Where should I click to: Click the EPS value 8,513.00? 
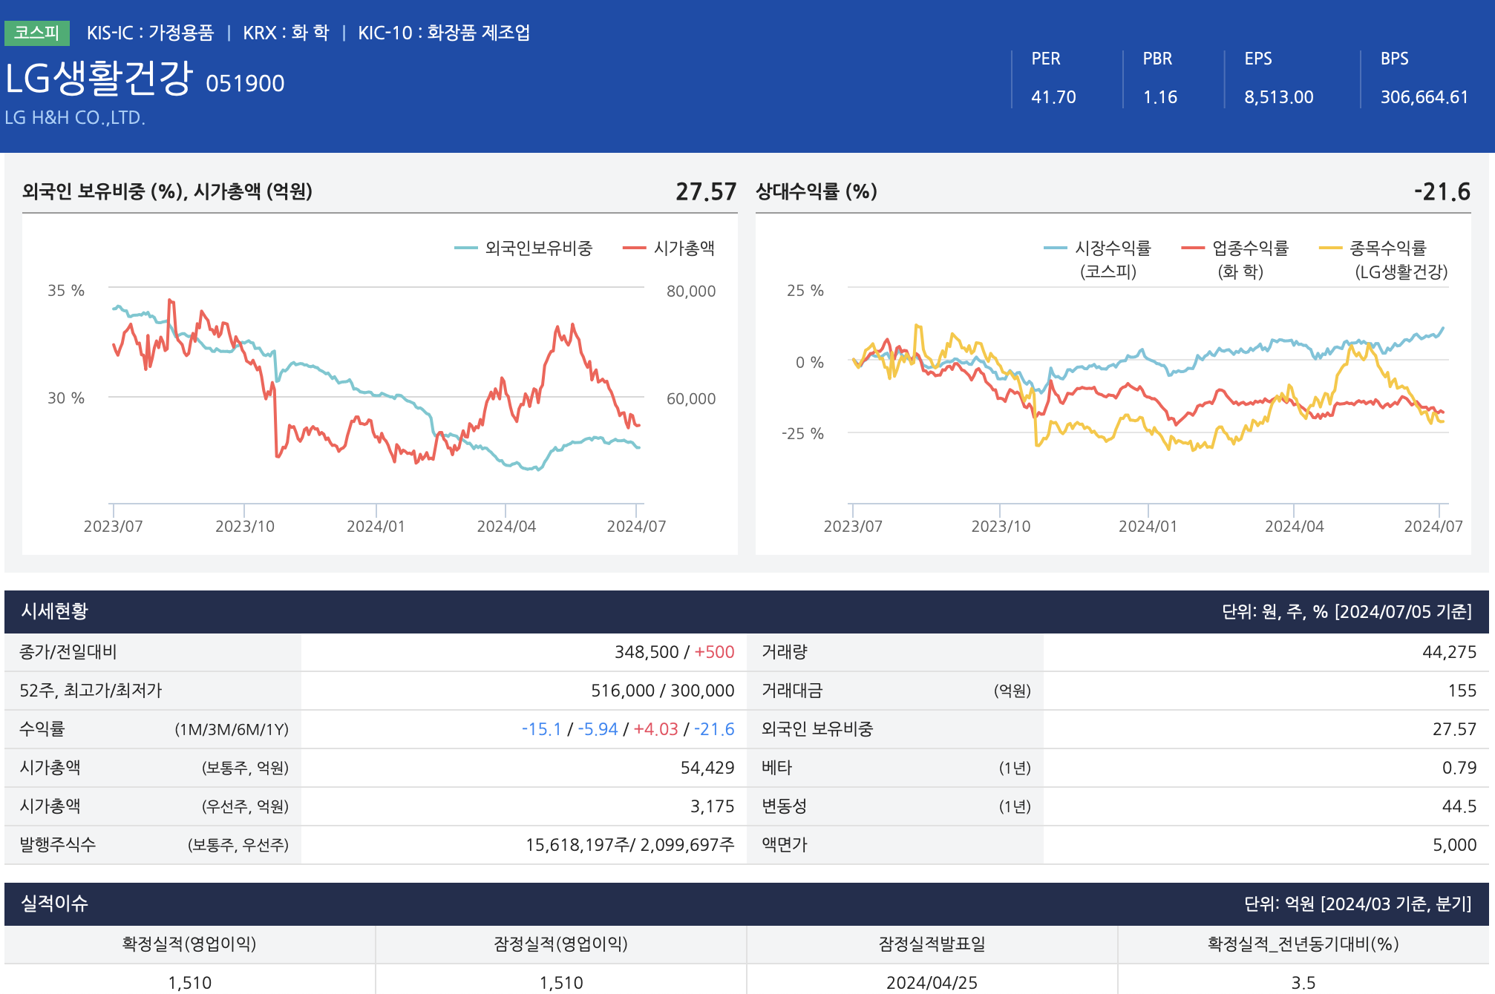(1278, 97)
